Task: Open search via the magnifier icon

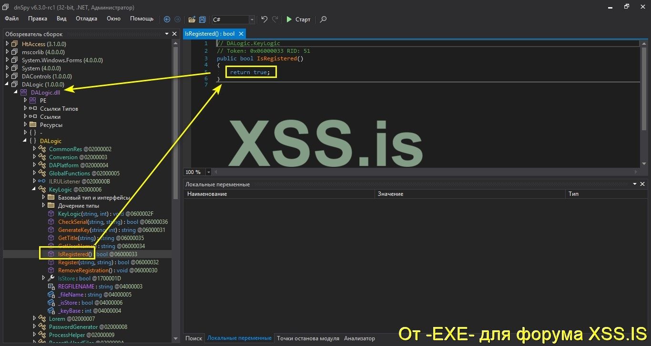Action: 323,19
